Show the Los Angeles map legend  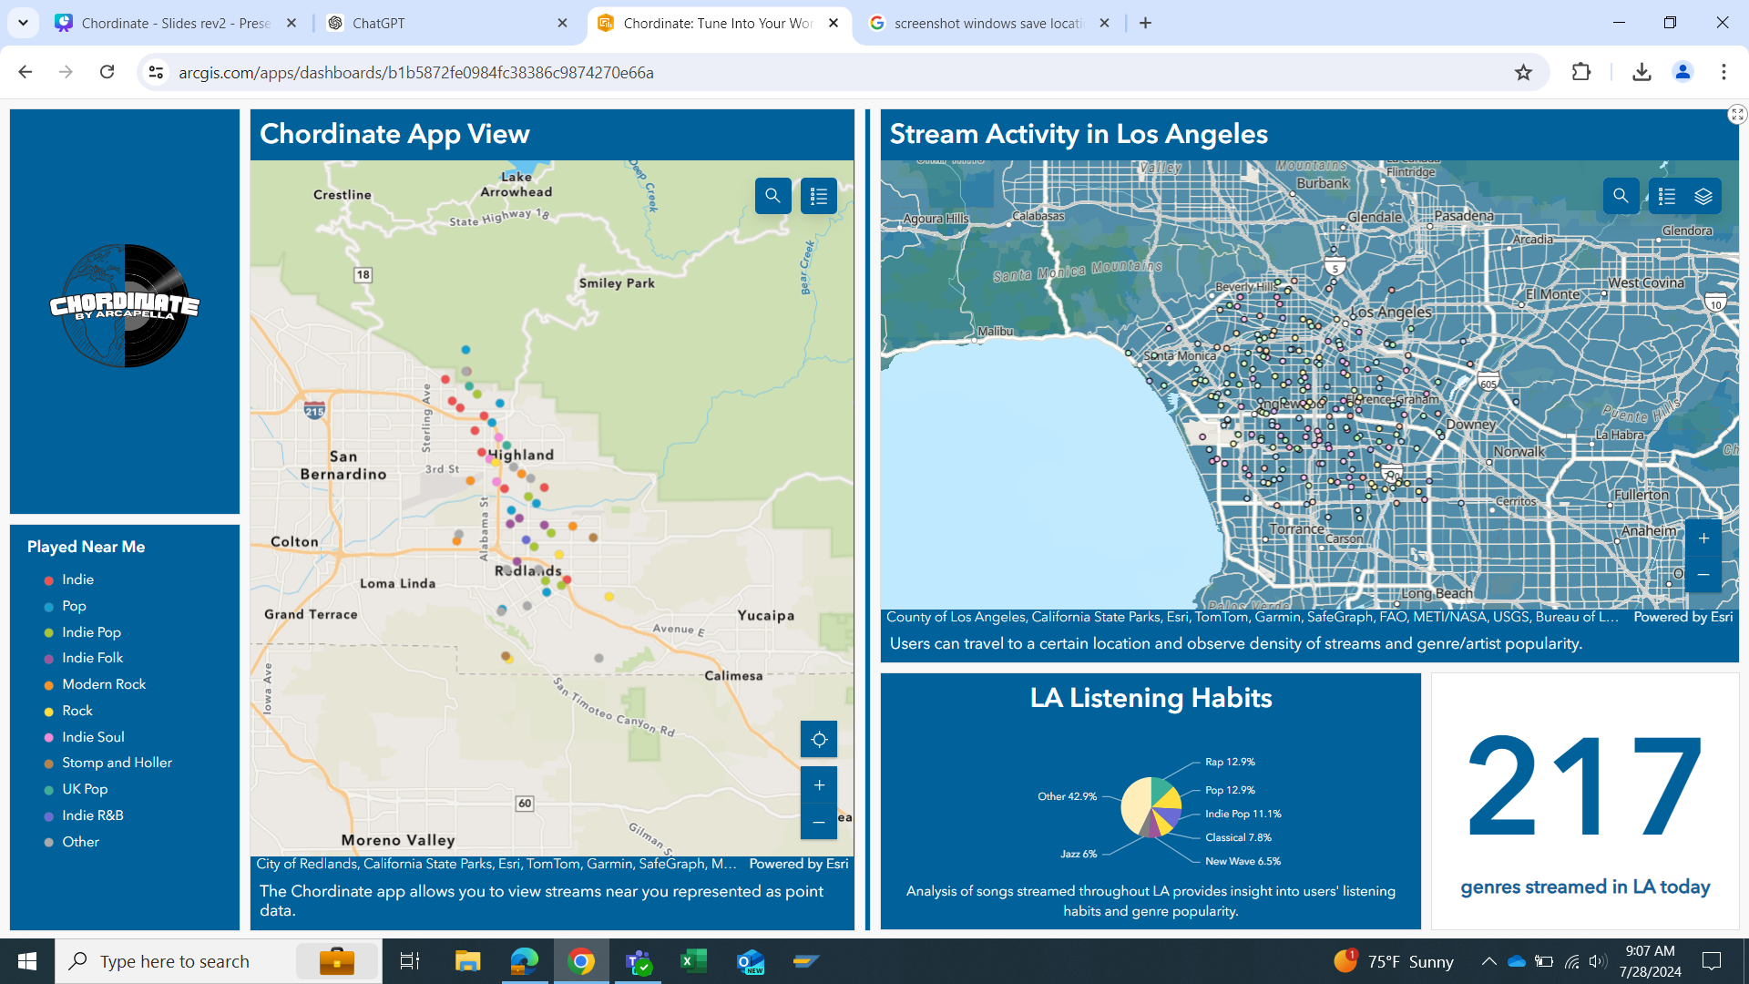1667,196
